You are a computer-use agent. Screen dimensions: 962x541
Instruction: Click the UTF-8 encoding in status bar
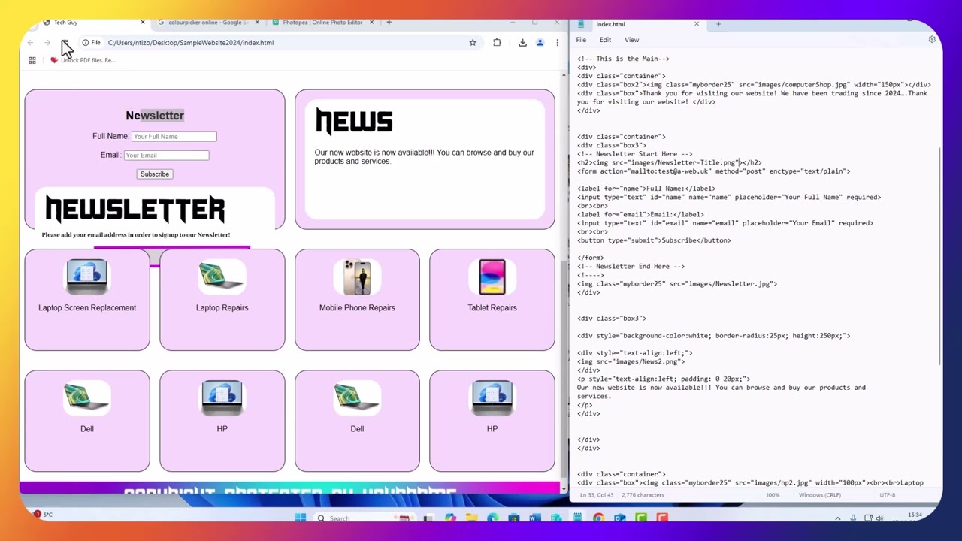click(x=887, y=495)
